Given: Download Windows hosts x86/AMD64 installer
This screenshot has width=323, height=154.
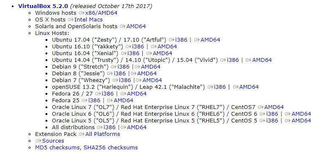Looking at the screenshot, I should [101, 13].
